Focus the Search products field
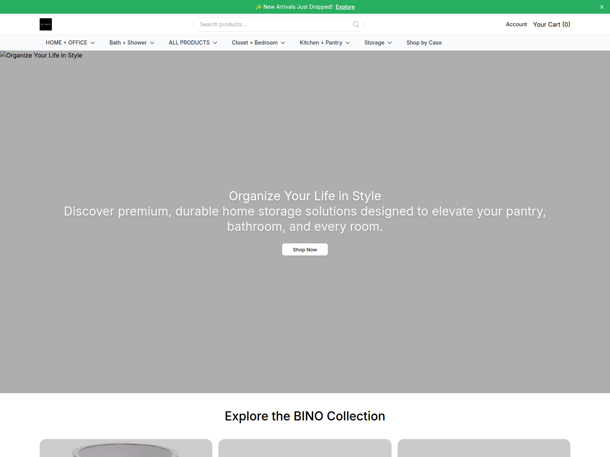 tap(279, 24)
